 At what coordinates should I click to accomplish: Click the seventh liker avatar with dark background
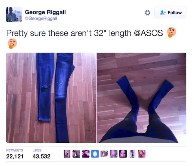coord(123,154)
